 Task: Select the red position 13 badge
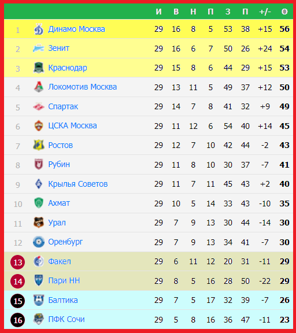[17, 262]
